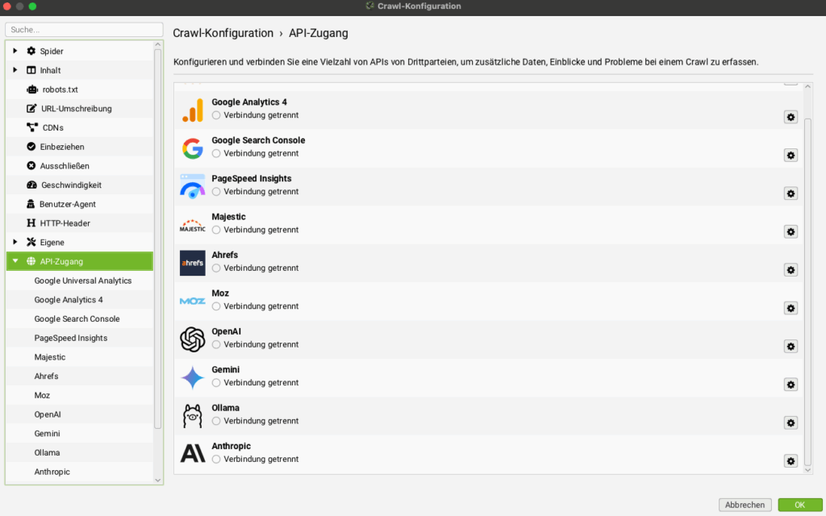Toggle the Gemini connection radio button
This screenshot has height=516, width=826.
click(x=216, y=383)
